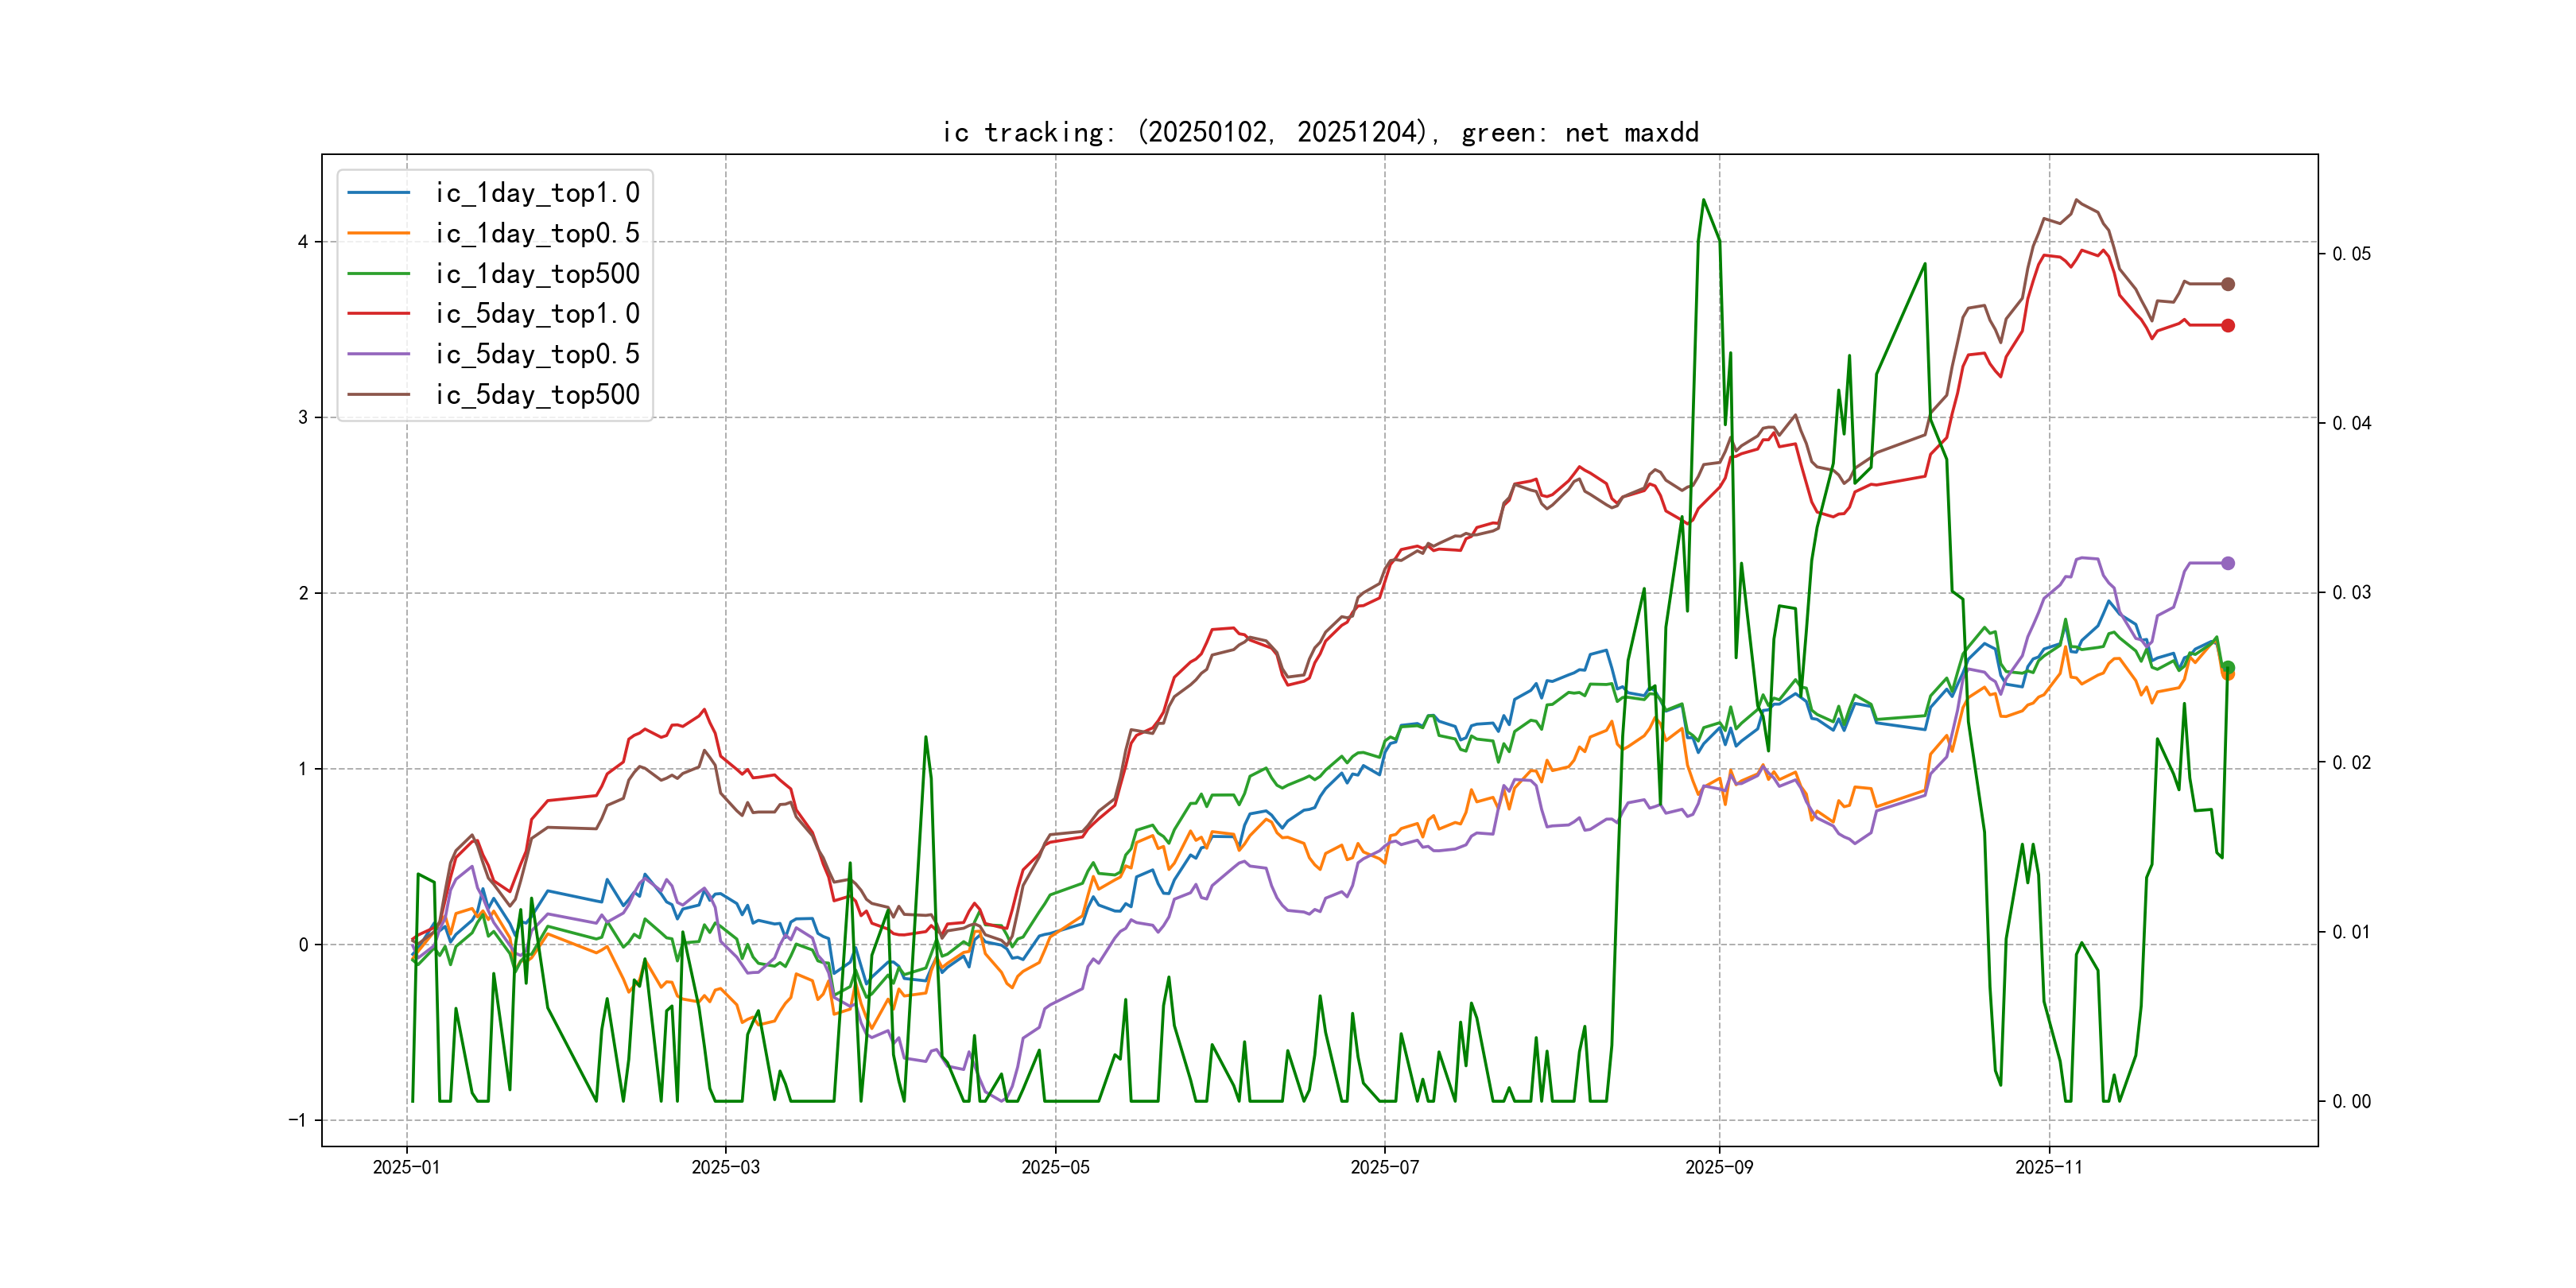The width and height of the screenshot is (2576, 1288).
Task: Click the red line swatch in legend
Action: [378, 314]
